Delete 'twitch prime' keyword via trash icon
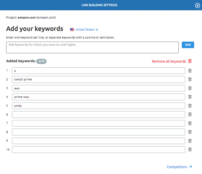Image resolution: width=202 pixels, height=174 pixels. 190,79
